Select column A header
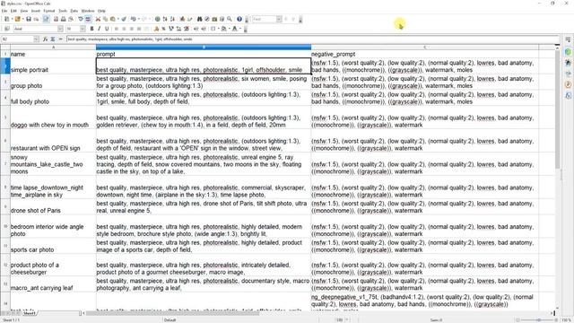 coord(53,48)
